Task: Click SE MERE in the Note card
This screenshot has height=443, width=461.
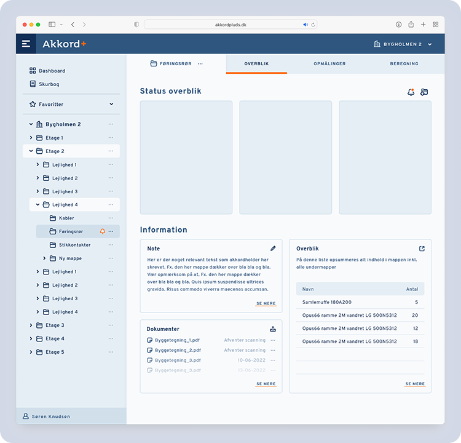Action: [x=266, y=304]
